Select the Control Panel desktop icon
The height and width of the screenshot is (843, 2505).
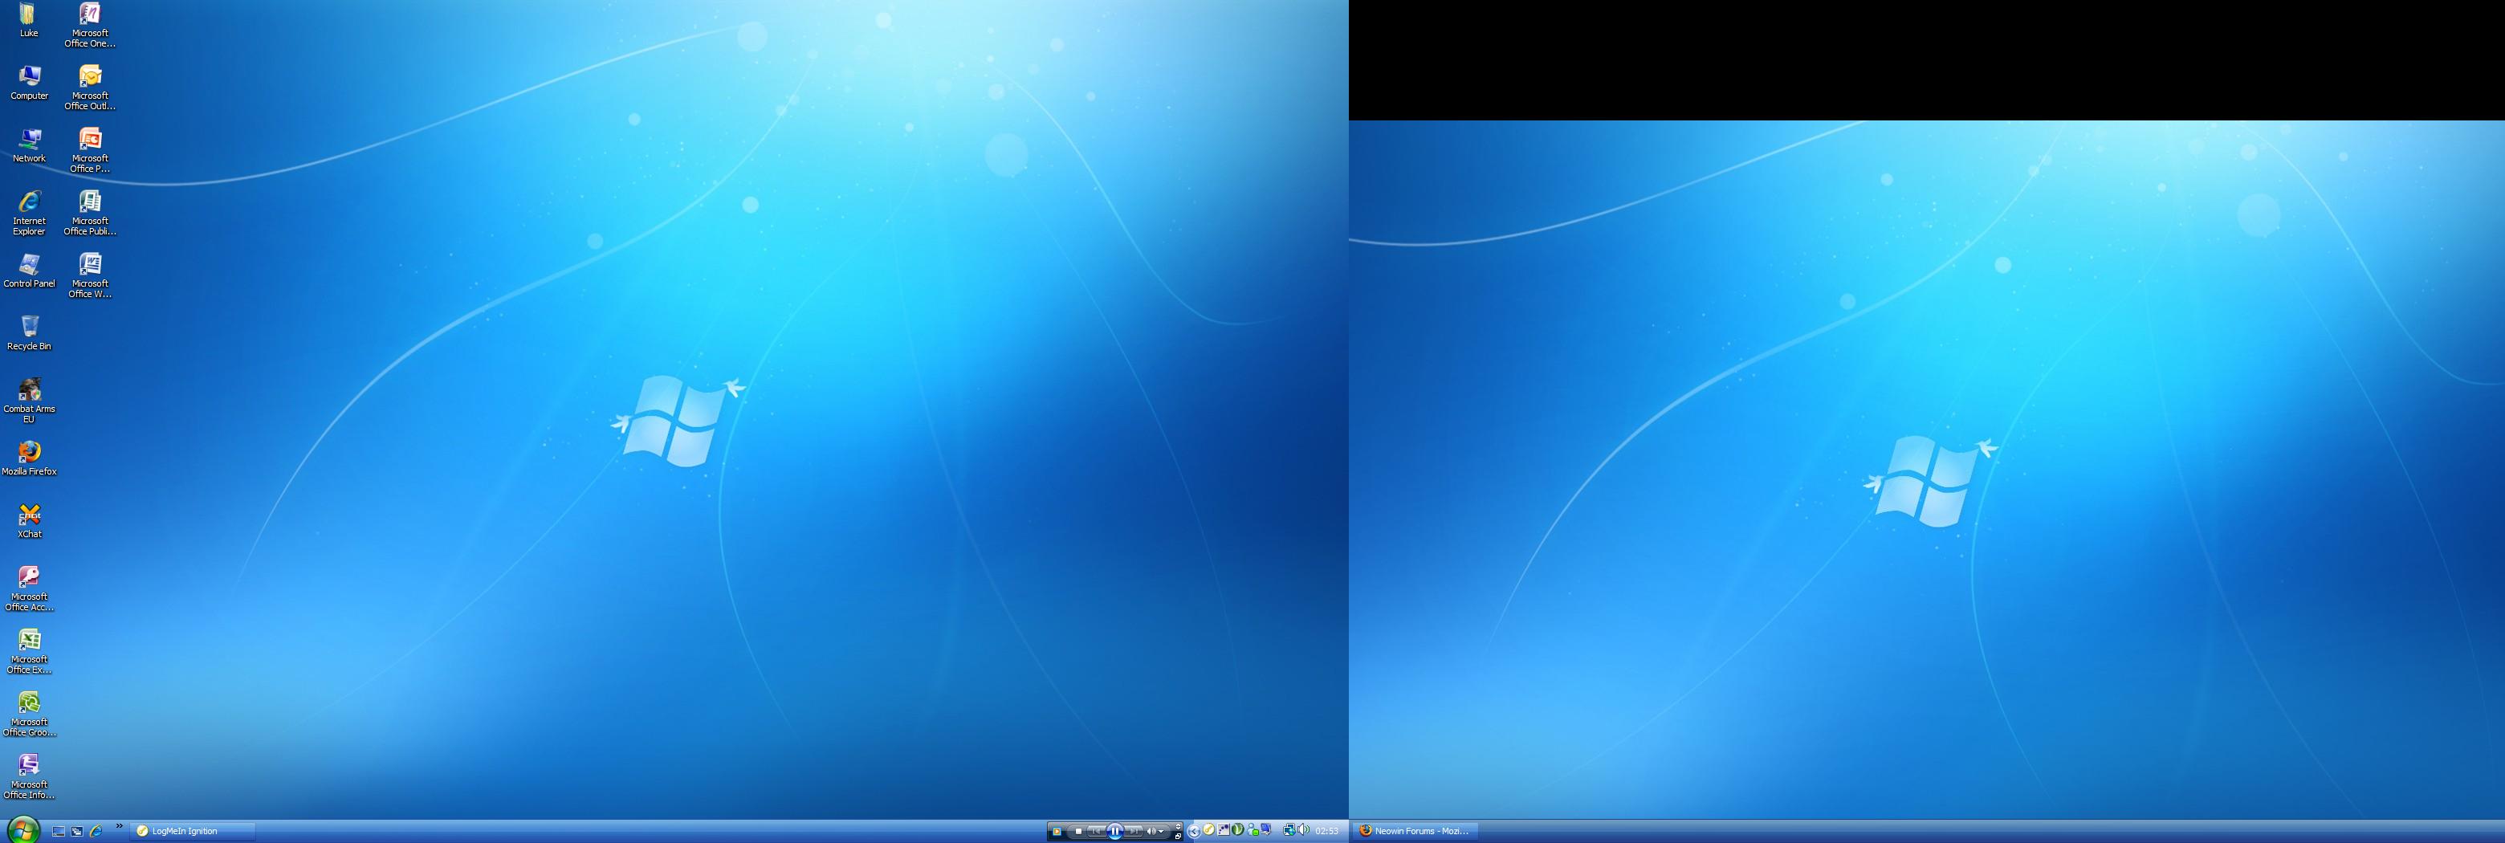point(29,271)
